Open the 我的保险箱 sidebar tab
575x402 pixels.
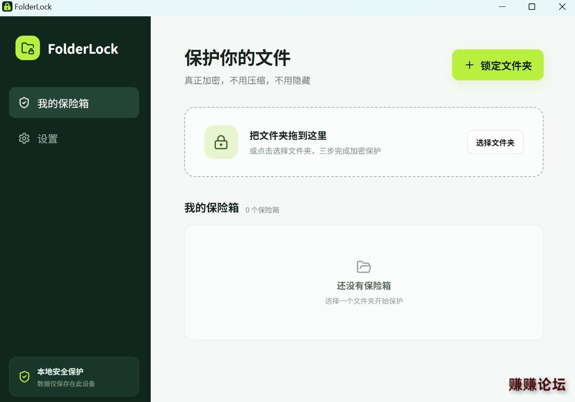74,103
